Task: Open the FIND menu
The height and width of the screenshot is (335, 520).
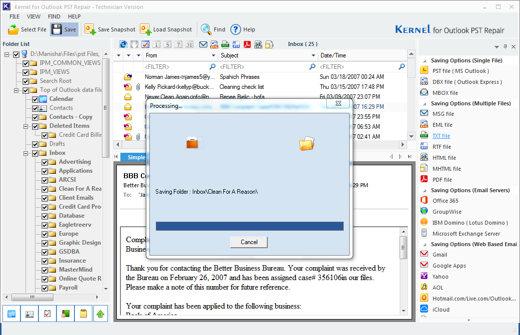Action: [x=54, y=16]
